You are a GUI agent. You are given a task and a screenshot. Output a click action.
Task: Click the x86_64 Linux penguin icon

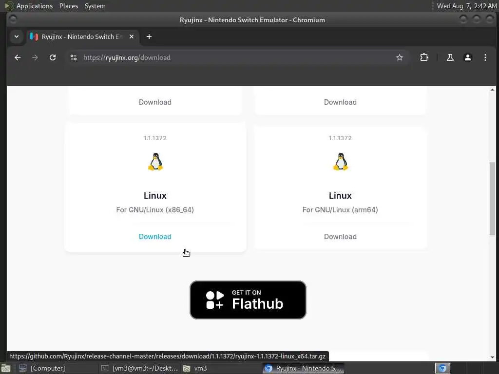(x=155, y=162)
